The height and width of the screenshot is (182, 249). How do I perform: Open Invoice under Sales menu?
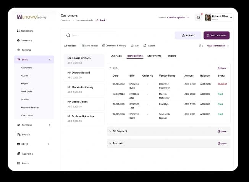tap(25, 99)
